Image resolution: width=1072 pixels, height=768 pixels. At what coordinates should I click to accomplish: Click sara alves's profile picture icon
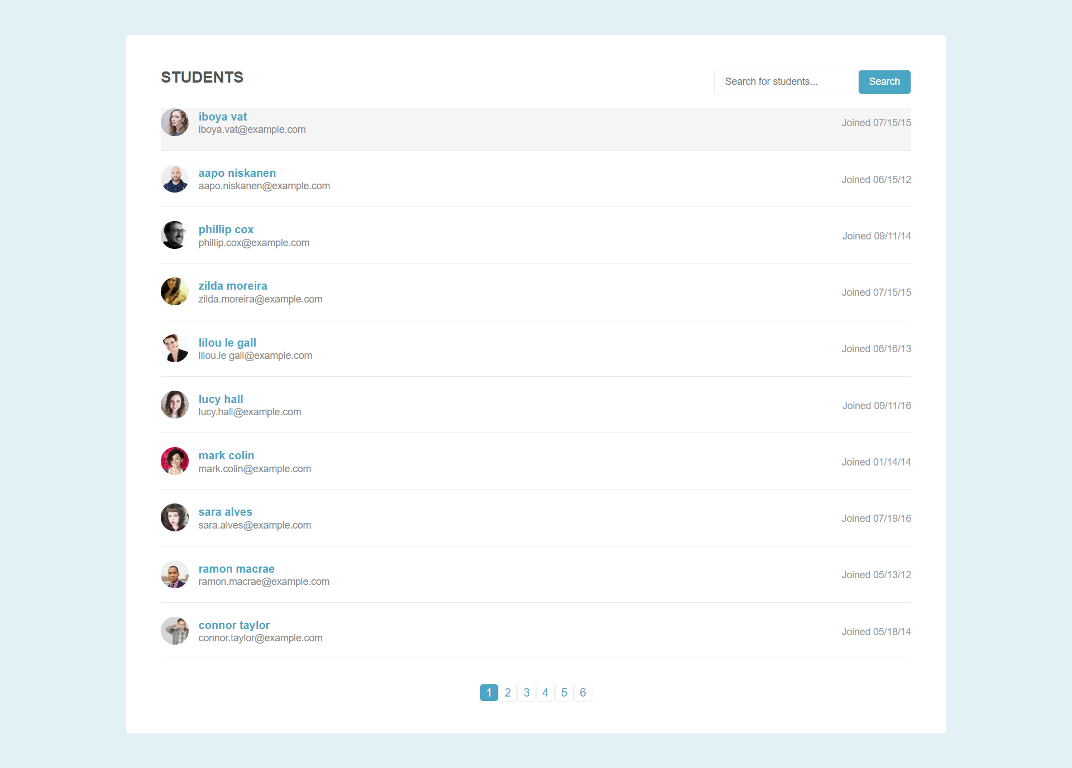(174, 517)
